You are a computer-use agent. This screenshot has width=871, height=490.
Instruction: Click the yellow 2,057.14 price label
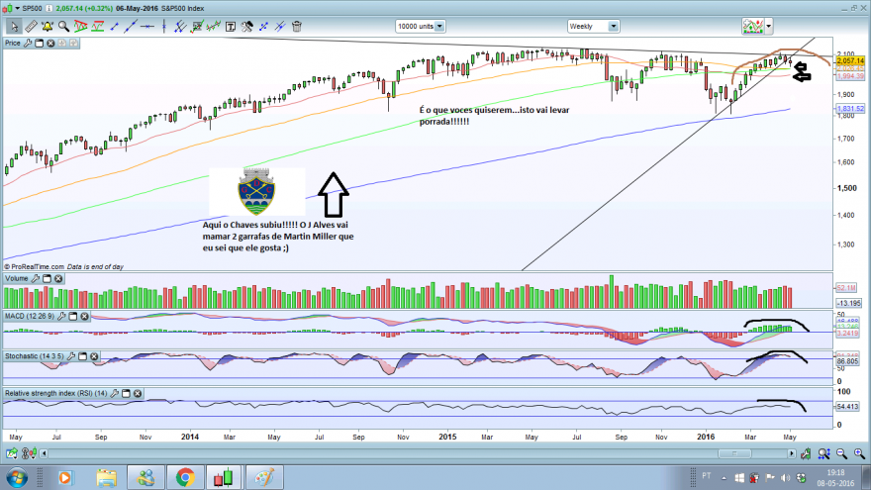click(x=850, y=60)
